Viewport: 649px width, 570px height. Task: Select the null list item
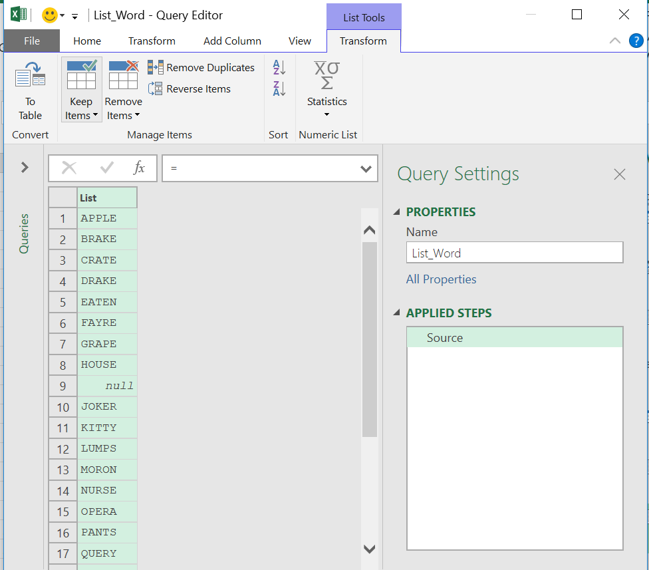tap(107, 385)
